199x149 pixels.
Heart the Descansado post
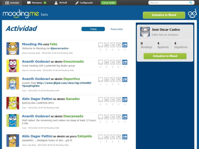[101, 117]
